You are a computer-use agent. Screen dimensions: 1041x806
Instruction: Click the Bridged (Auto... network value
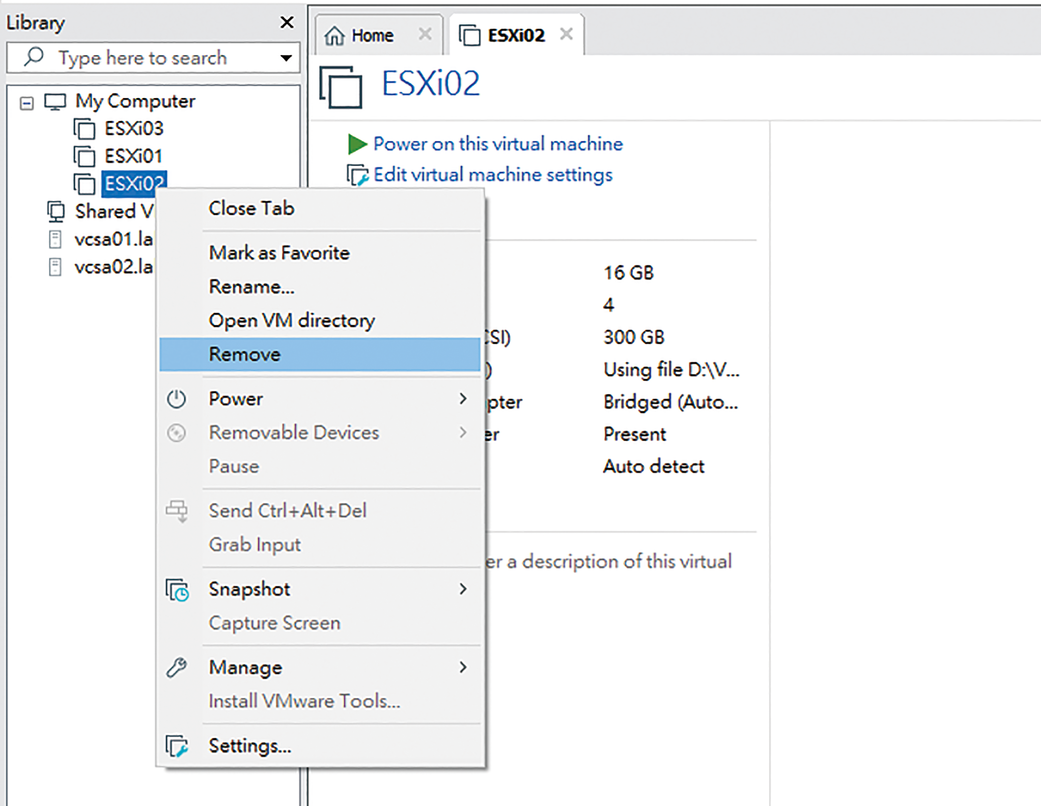click(x=671, y=402)
